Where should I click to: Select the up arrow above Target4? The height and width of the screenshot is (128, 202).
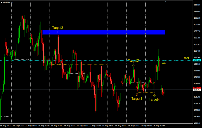[x=154, y=96]
